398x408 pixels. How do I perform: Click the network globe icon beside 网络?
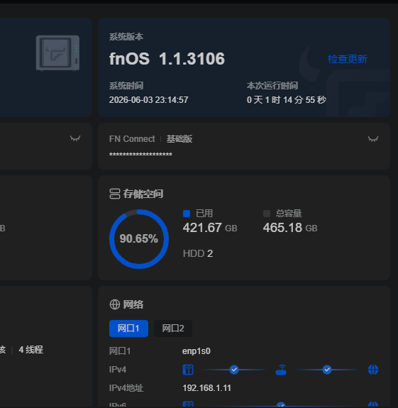115,304
